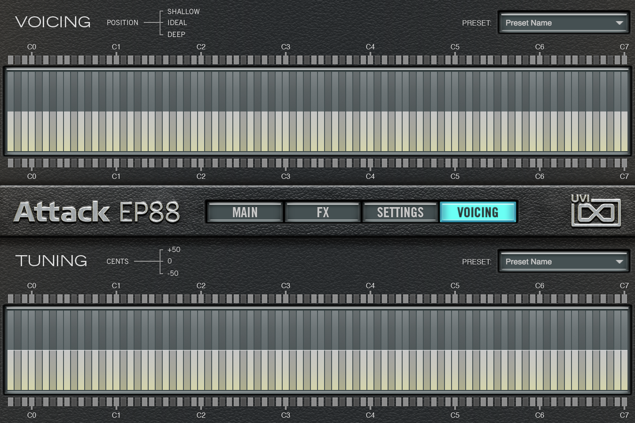The width and height of the screenshot is (635, 423).
Task: Adjust the Voicing bar for key C7
Action: click(624, 111)
